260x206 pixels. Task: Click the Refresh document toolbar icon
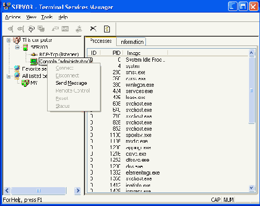coord(107,29)
